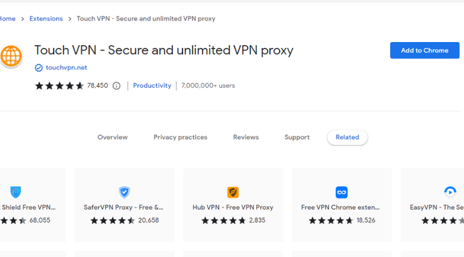Click the Touch VPN star rating
Image resolution: width=464 pixels, height=257 pixels.
click(59, 86)
